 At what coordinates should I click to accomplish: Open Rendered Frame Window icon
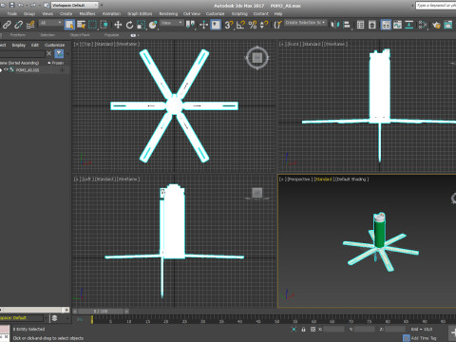pyautogui.click(x=447, y=25)
